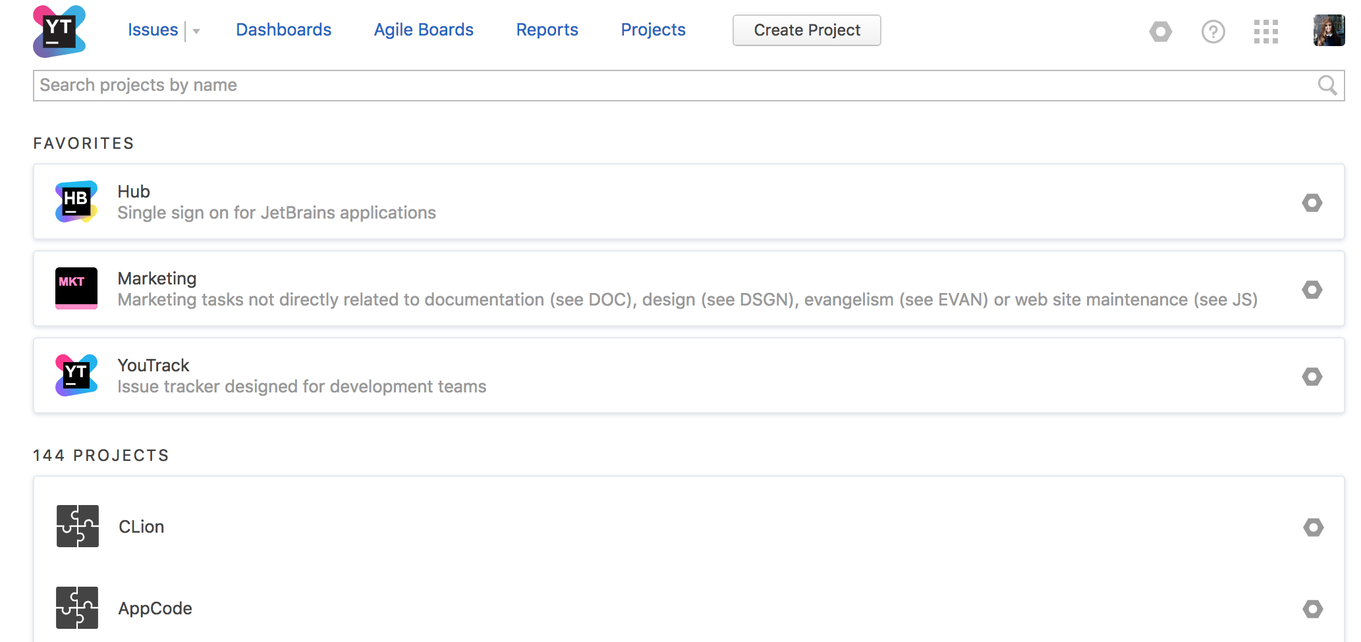Go to Dashboards tab
Screen dimensions: 1361x642
pos(283,30)
